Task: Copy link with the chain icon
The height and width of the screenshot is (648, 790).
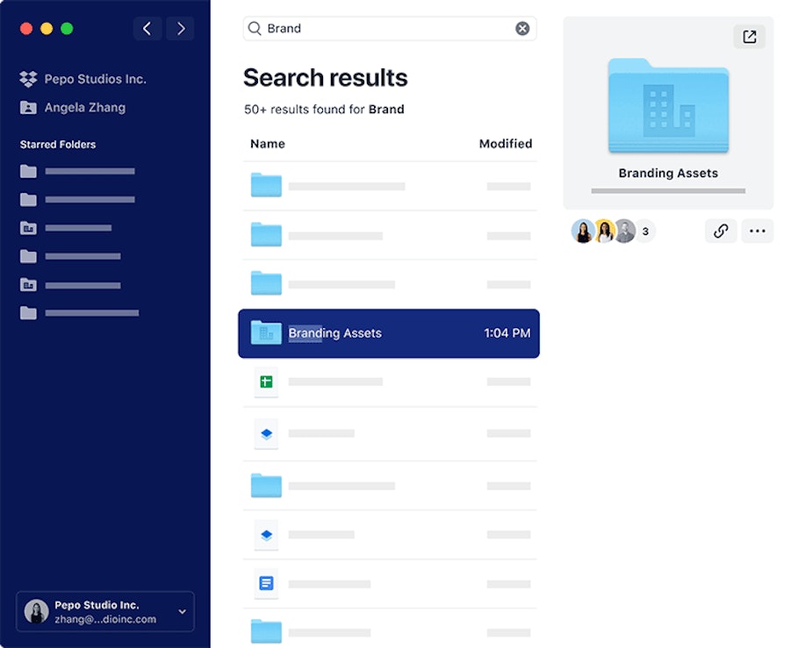Action: [721, 231]
